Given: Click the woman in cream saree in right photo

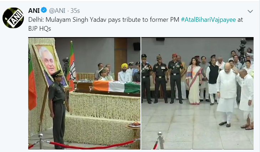Looking at the screenshot, I should 194,81.
